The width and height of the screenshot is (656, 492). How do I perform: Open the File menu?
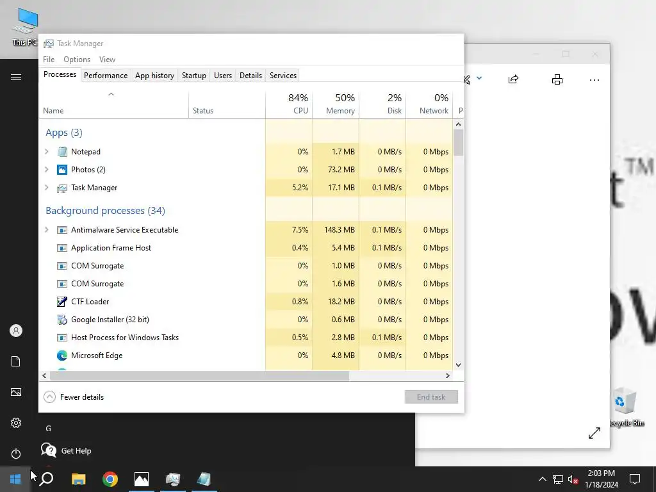tap(49, 60)
